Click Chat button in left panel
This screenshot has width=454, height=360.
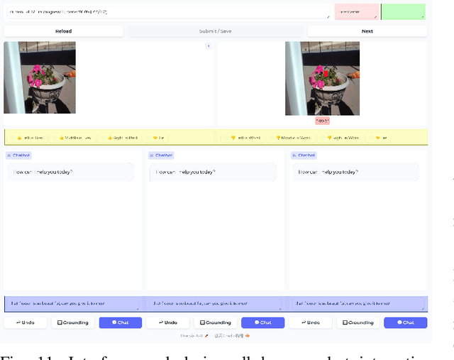(x=120, y=322)
